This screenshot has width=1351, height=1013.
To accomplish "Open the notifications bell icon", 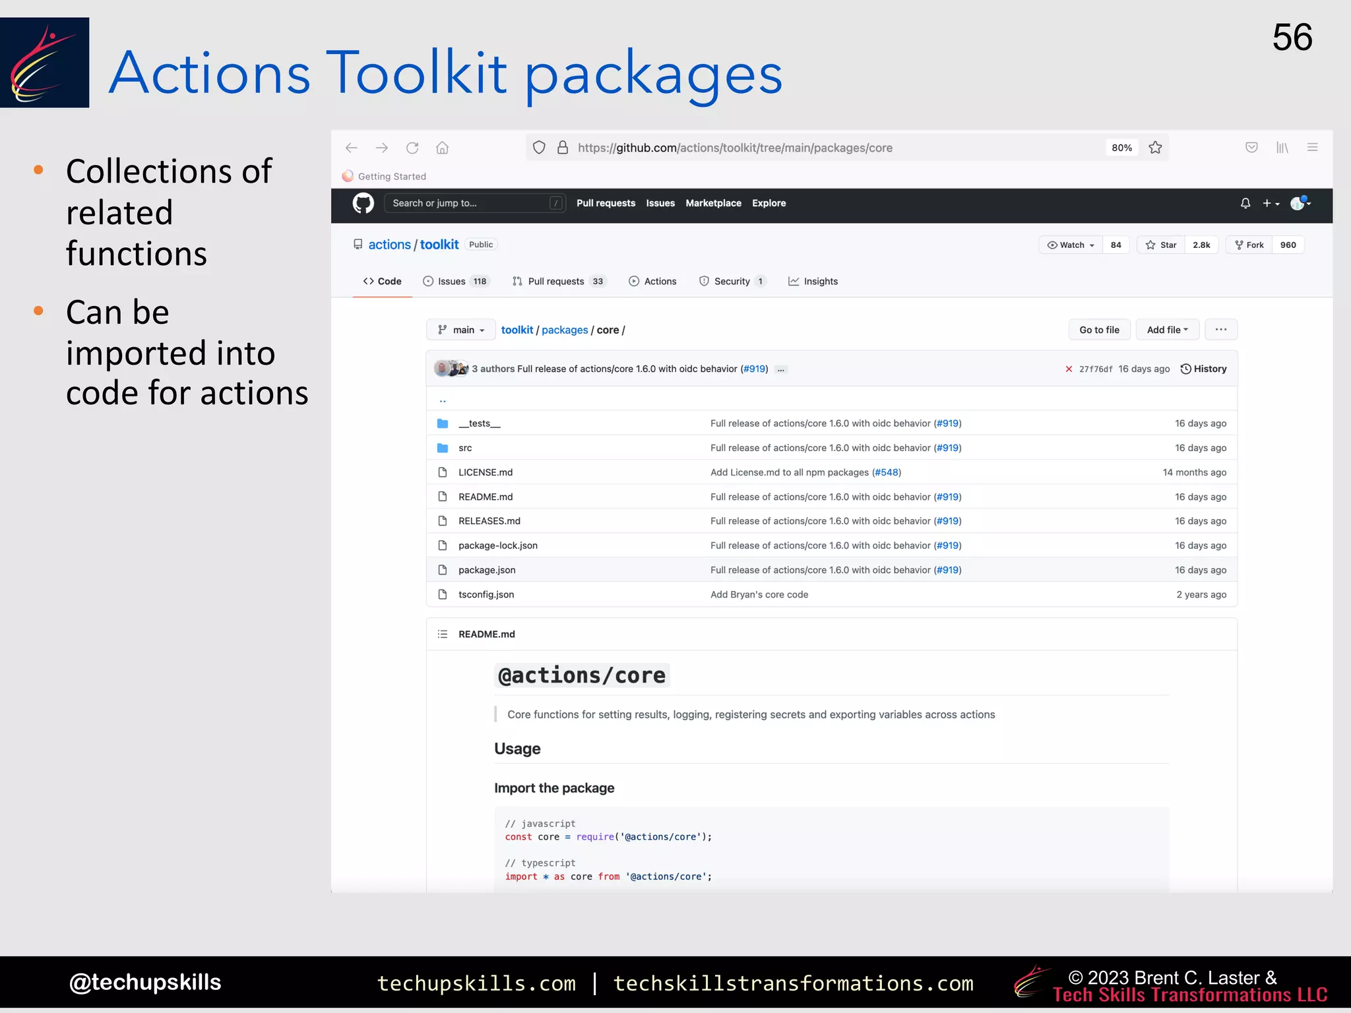I will coord(1245,203).
